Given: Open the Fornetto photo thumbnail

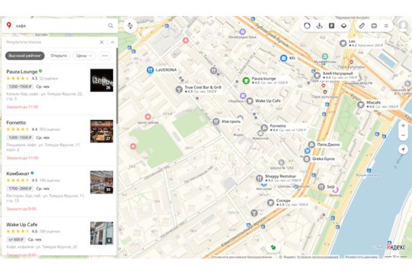Looking at the screenshot, I should [101, 132].
